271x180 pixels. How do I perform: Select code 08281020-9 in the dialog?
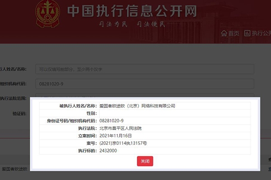(x=112, y=121)
